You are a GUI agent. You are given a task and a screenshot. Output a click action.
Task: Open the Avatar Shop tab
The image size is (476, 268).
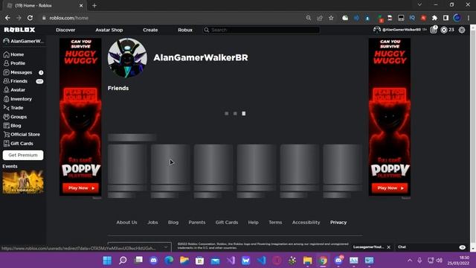[109, 30]
